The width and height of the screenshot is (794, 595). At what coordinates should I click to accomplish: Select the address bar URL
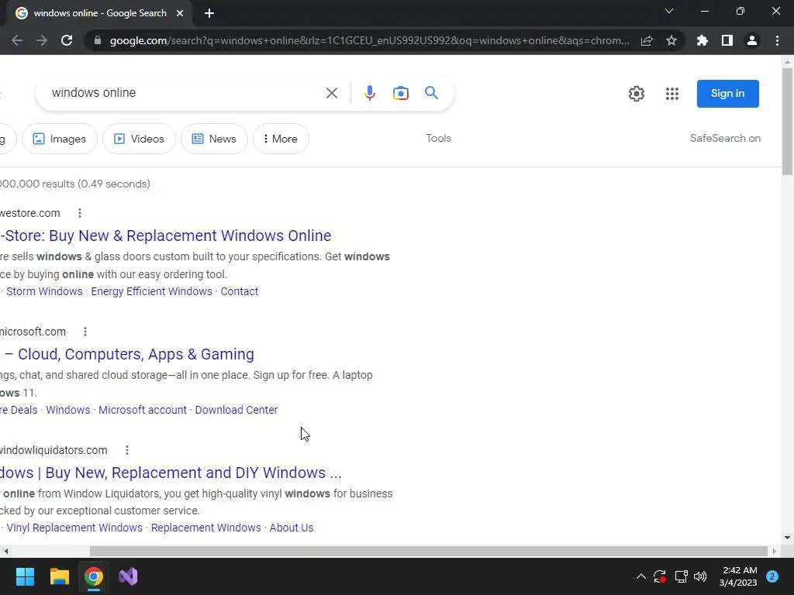coord(370,40)
